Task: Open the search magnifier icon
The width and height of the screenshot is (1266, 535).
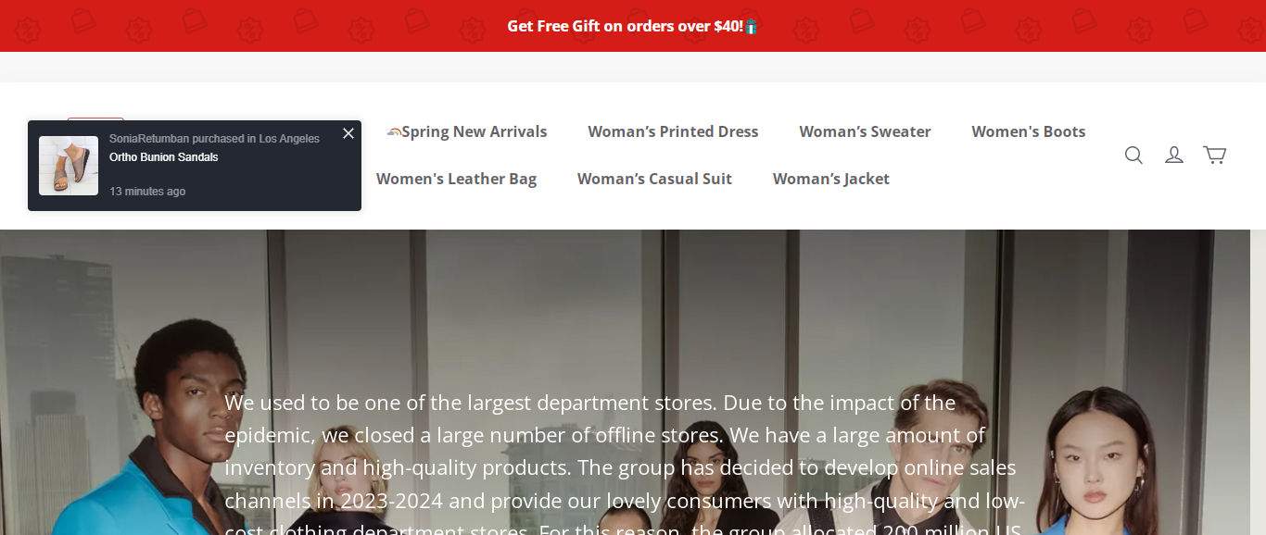Action: [1133, 155]
